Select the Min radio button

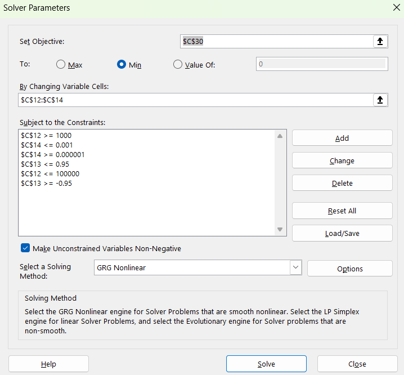[121, 64]
